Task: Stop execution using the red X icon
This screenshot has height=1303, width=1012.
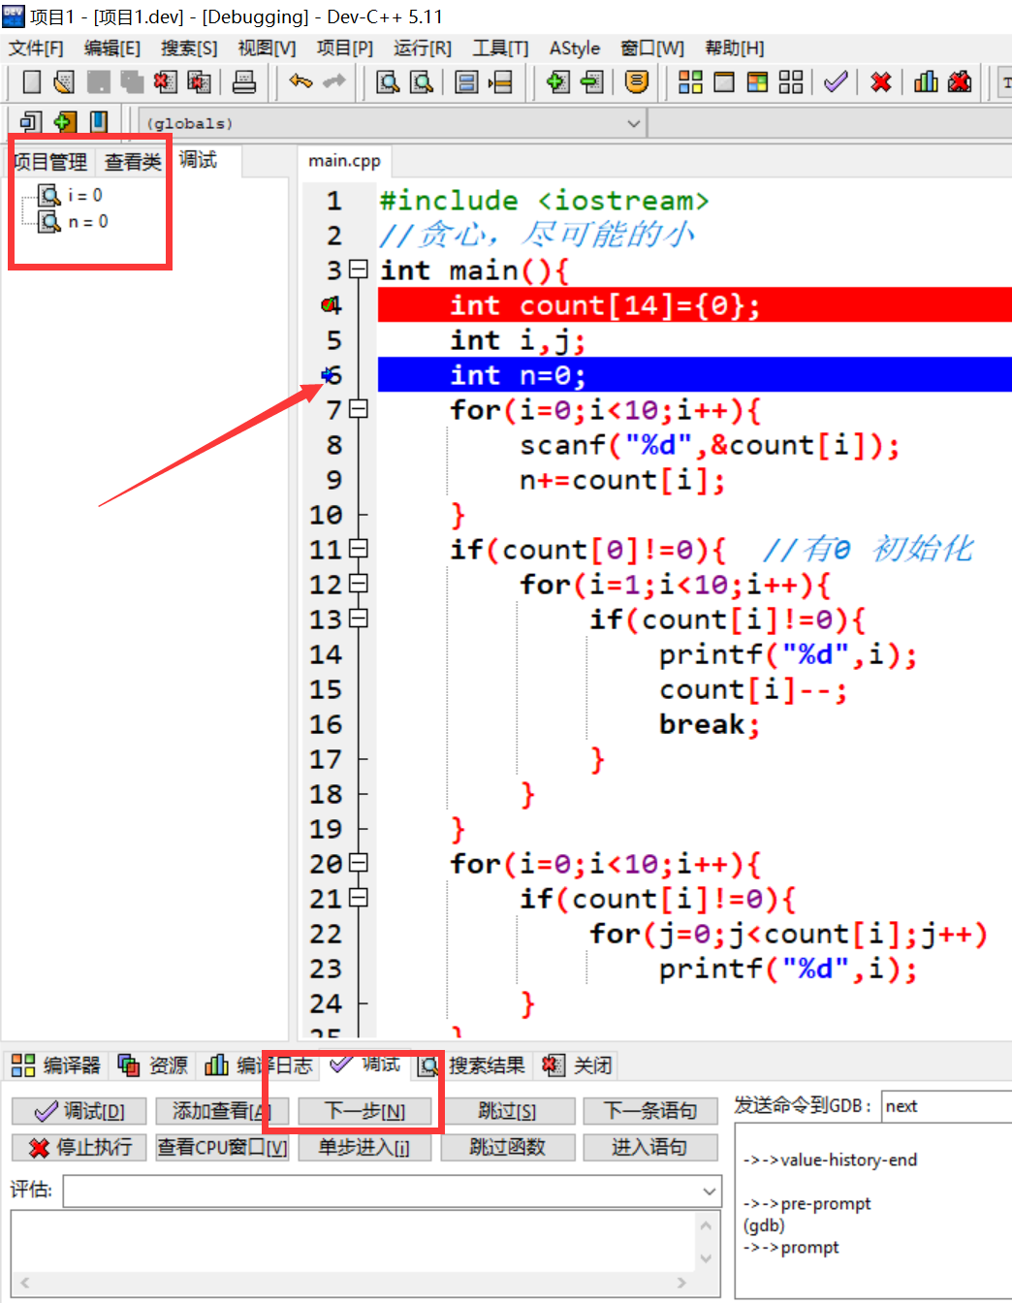Action: [x=880, y=82]
